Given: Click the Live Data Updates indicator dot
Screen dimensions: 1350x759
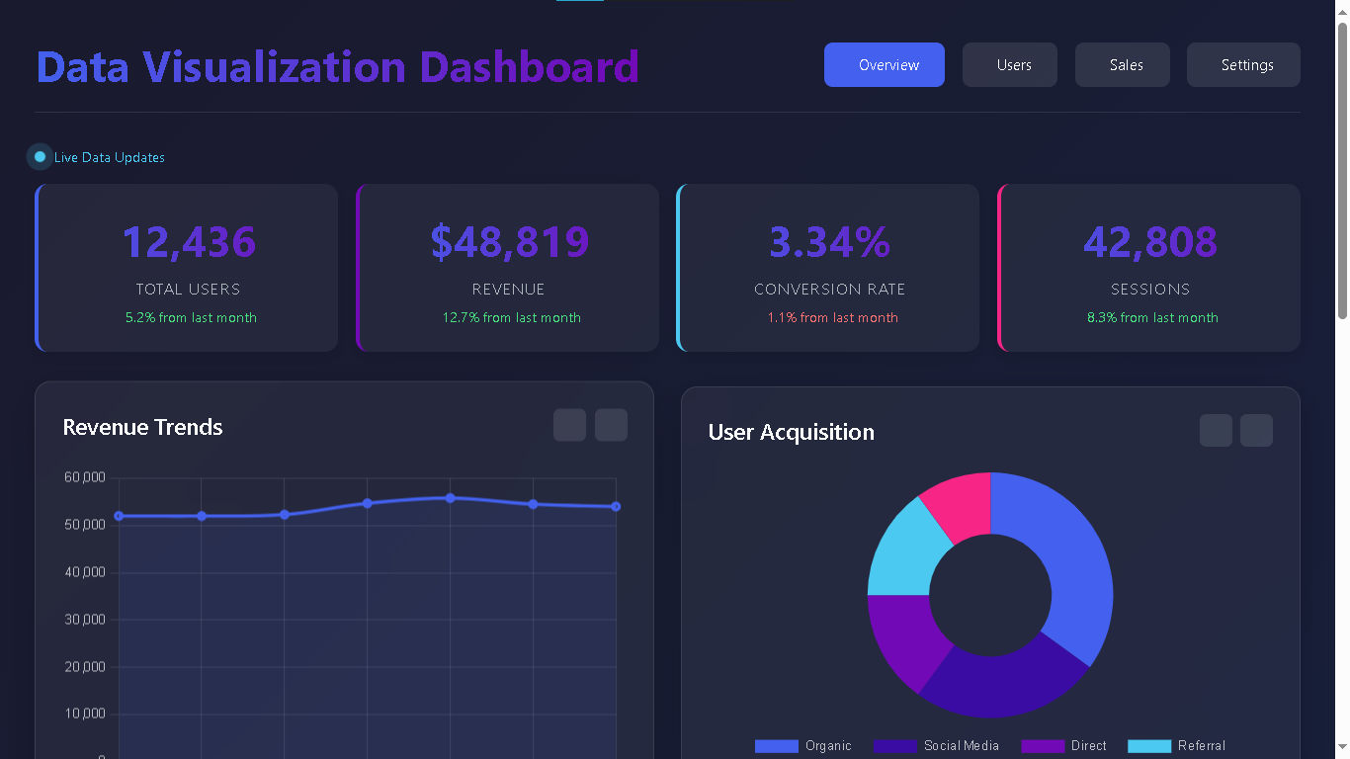Looking at the screenshot, I should [x=40, y=157].
